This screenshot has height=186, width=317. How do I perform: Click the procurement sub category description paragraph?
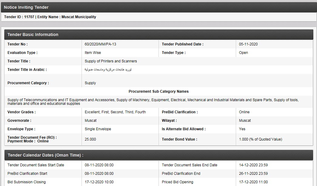[153, 102]
